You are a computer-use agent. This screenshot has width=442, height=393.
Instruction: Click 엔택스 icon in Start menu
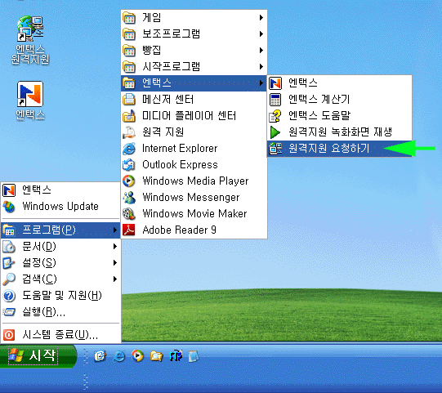tap(9, 190)
